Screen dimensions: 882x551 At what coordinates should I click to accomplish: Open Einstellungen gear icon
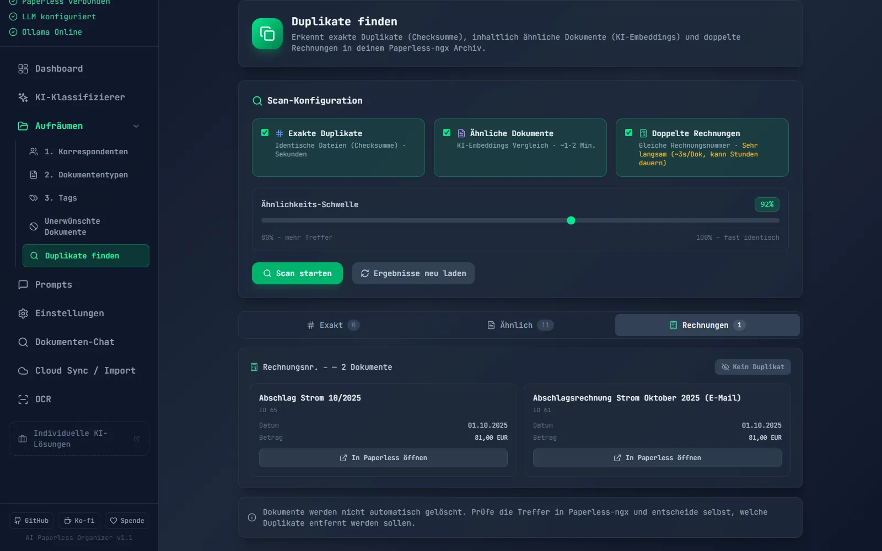(x=23, y=314)
